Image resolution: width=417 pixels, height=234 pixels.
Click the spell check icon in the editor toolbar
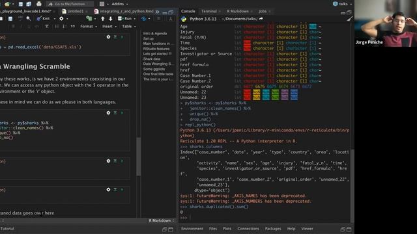pyautogui.click(x=20, y=18)
